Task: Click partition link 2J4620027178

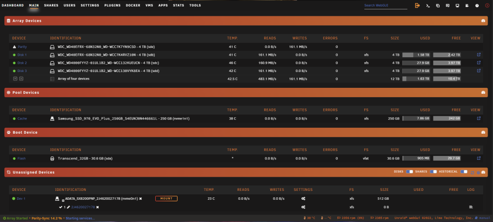Action: tap(83, 207)
